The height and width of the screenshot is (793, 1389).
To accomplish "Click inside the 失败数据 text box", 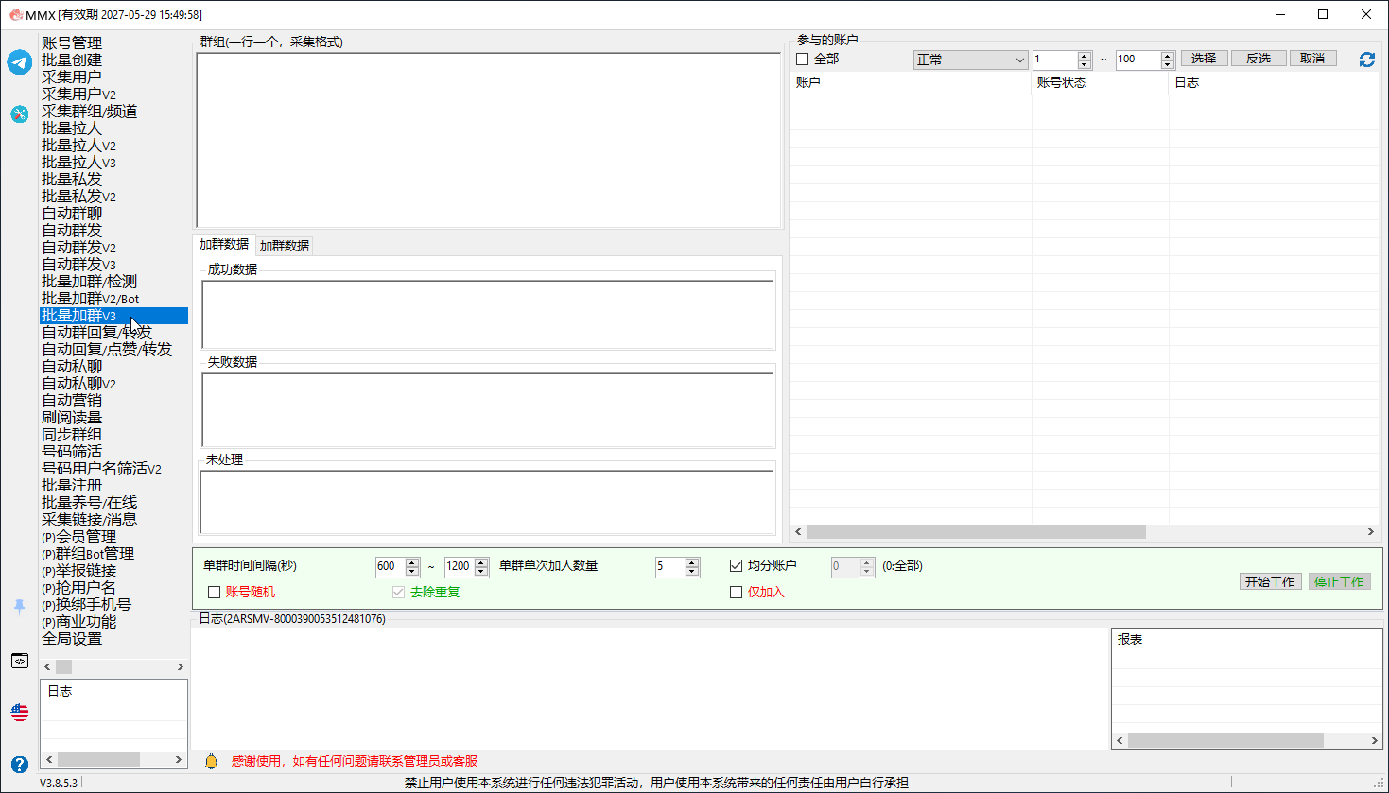I will pyautogui.click(x=488, y=409).
